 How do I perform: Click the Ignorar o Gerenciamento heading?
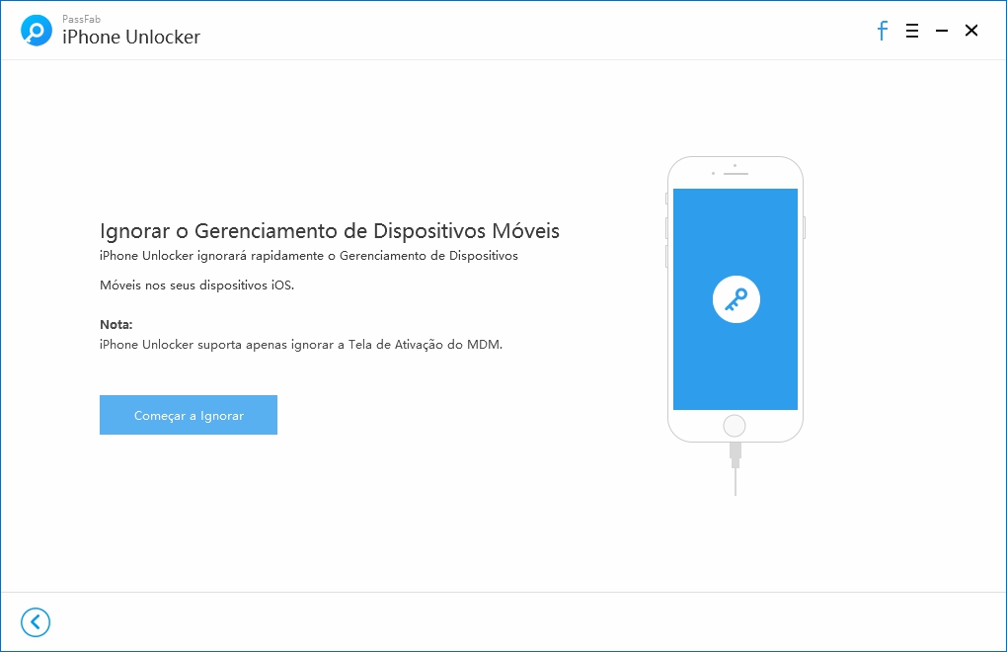coord(329,230)
